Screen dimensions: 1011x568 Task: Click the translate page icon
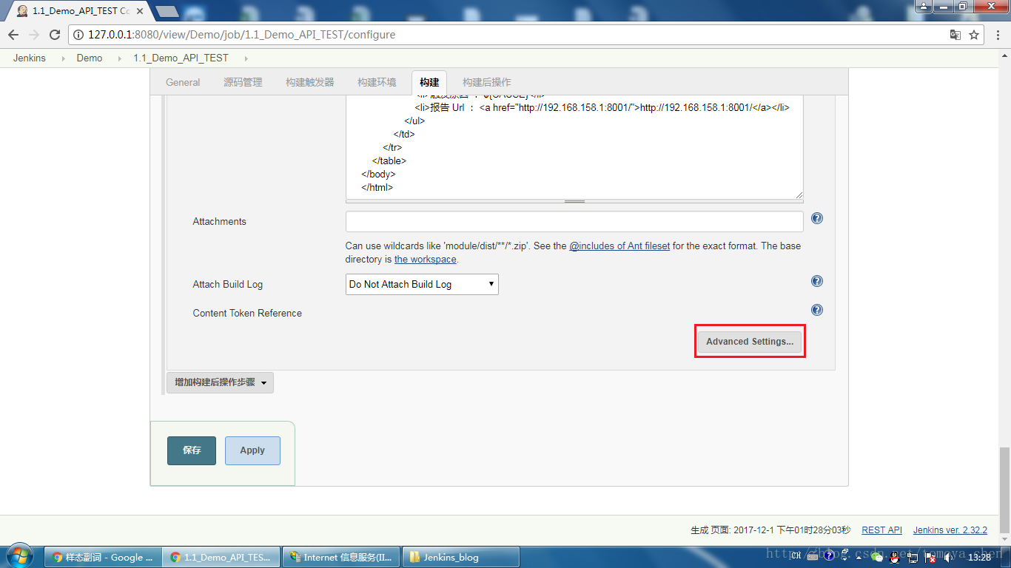[955, 35]
